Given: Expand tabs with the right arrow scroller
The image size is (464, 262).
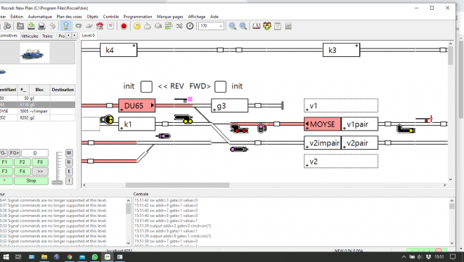Looking at the screenshot, I should (x=75, y=36).
